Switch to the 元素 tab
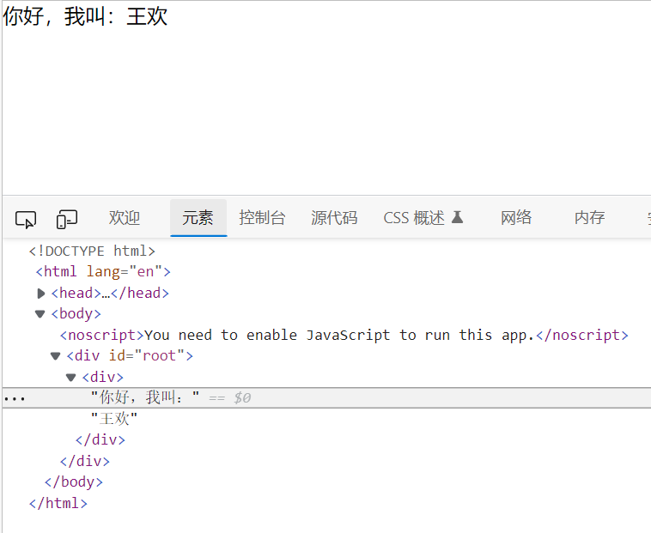 click(x=198, y=218)
